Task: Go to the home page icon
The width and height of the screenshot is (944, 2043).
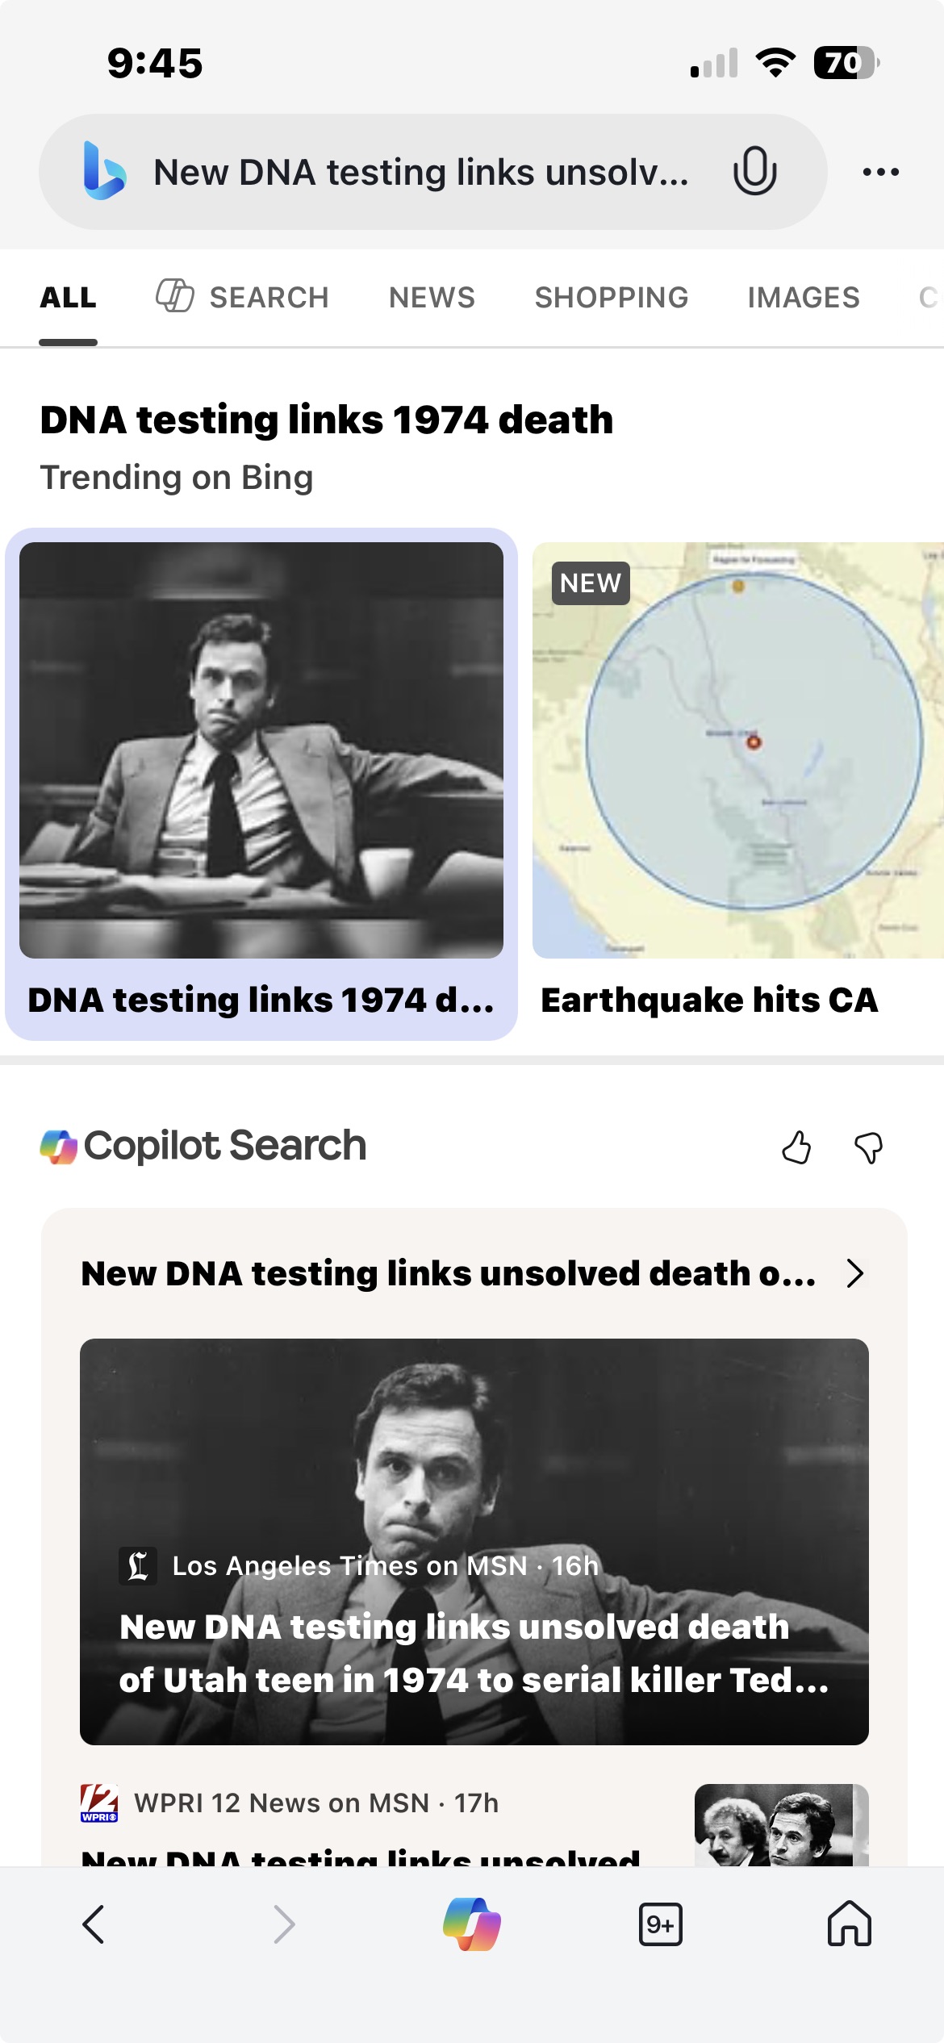Action: point(849,1924)
